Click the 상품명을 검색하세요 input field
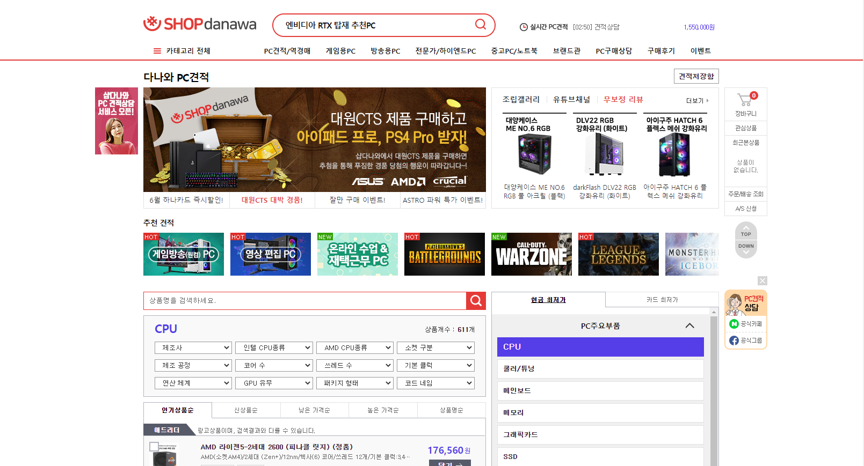Screen dimensions: 864x466 tap(305, 301)
